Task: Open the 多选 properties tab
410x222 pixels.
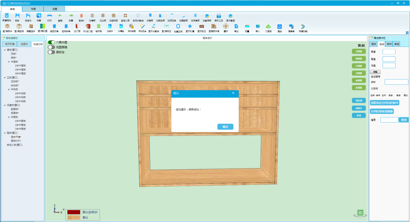Action: (397, 44)
